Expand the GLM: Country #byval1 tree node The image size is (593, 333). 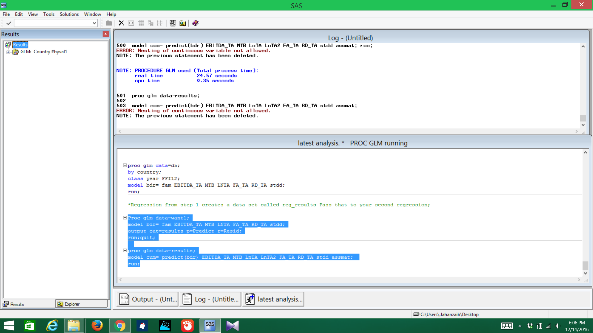tap(8, 52)
